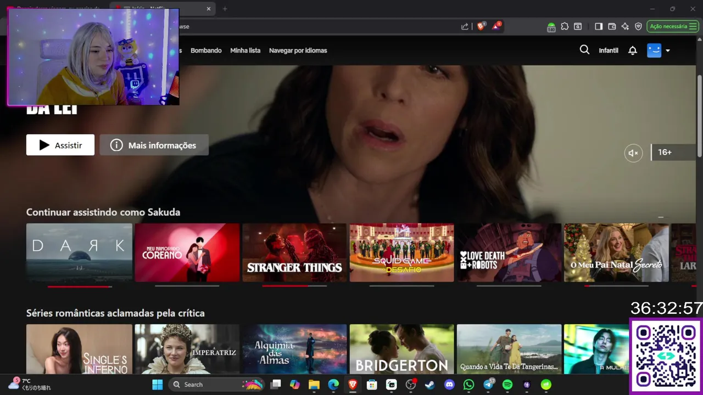This screenshot has width=703, height=395.
Task: Open the Bridgerton thumbnail
Action: [x=401, y=349]
